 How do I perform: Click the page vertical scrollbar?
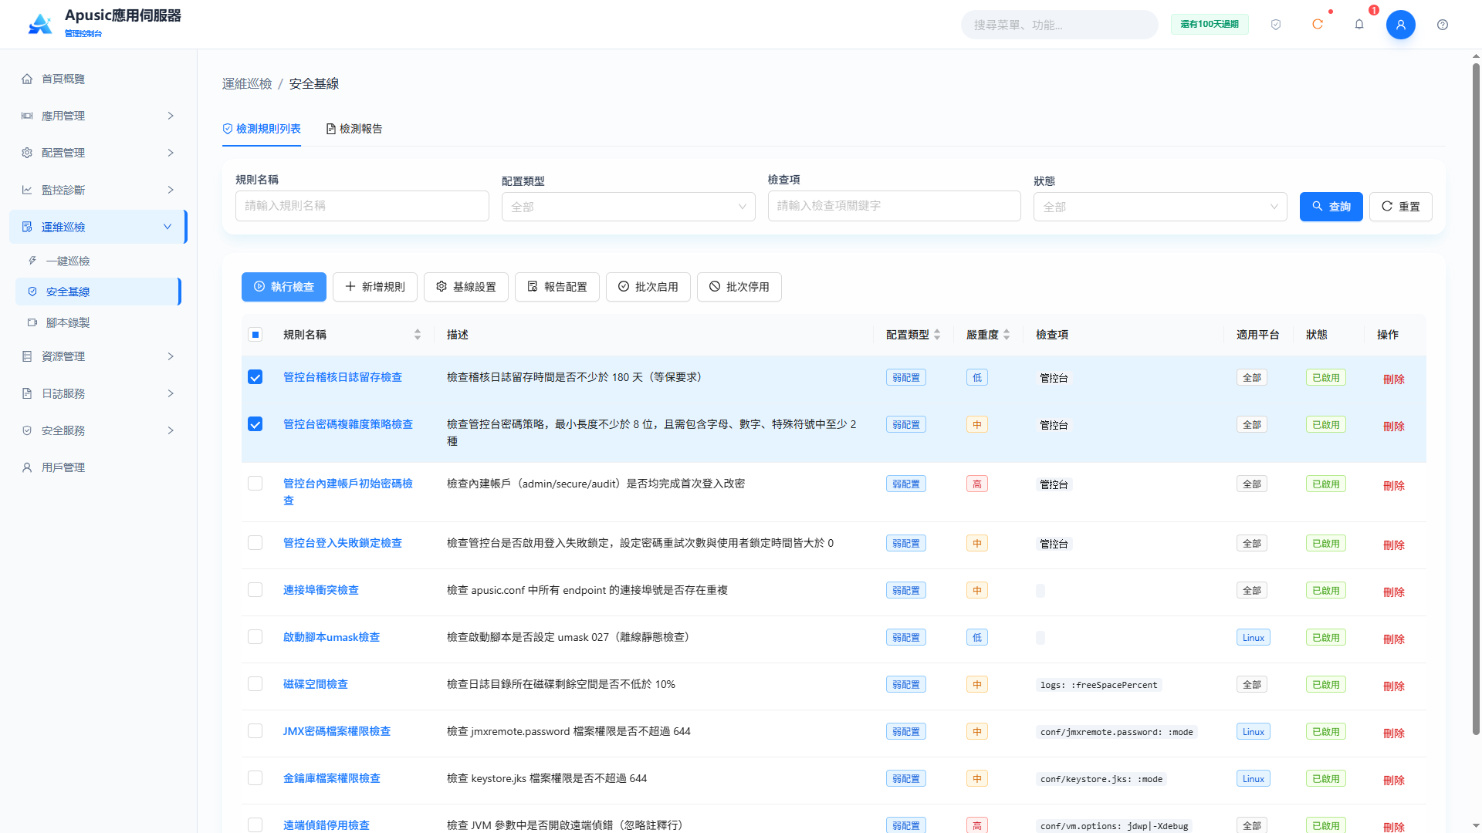click(x=1476, y=397)
